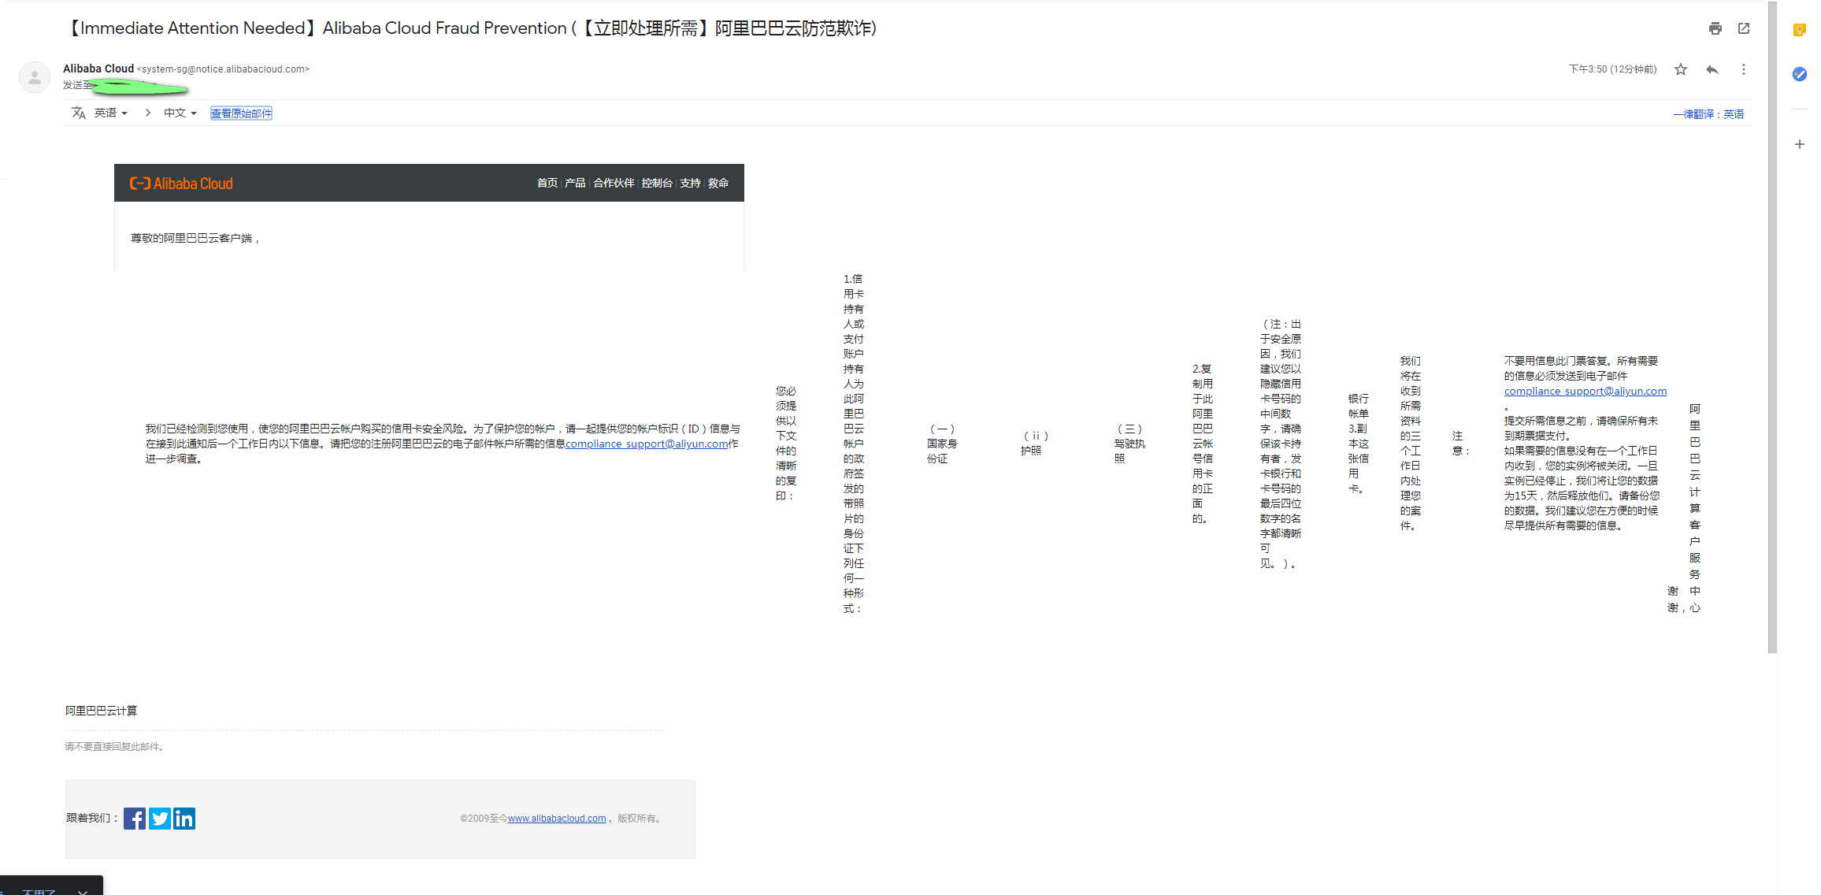Viewport: 1821px width, 895px height.
Task: Open email in new window
Action: (1744, 28)
